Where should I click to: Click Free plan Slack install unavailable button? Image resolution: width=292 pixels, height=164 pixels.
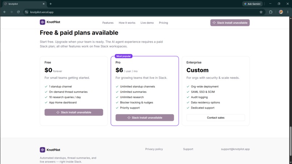click(74, 112)
